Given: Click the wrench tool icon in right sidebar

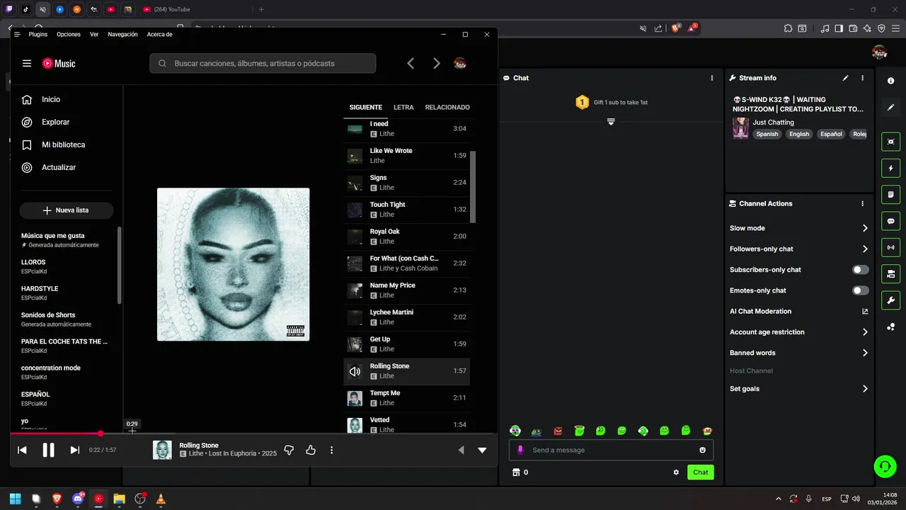Looking at the screenshot, I should tap(890, 300).
